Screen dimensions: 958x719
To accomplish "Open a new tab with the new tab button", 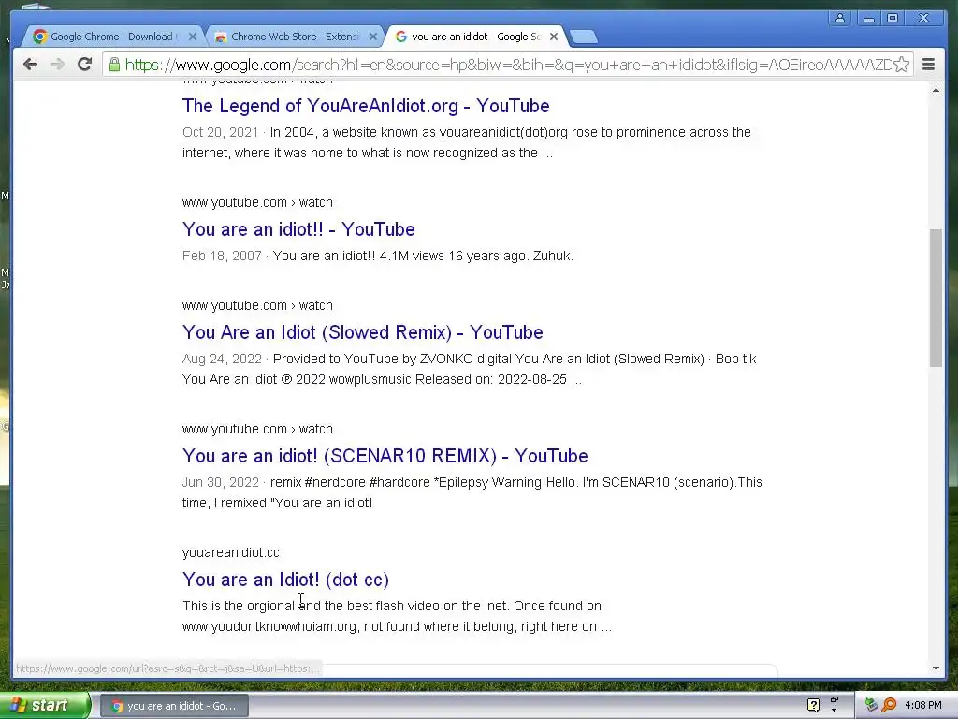I will (584, 37).
